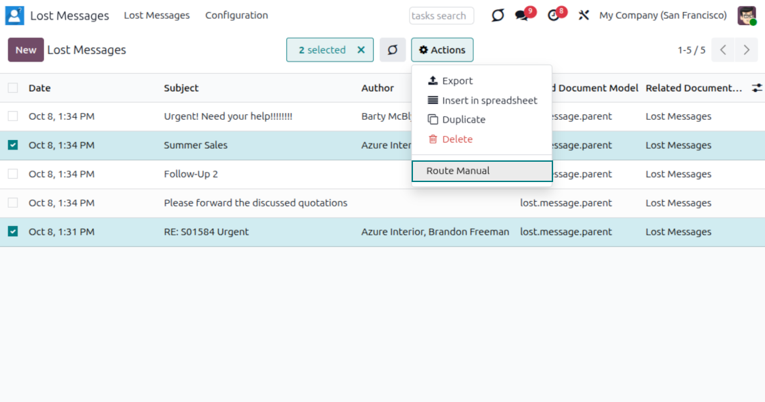Viewport: 765px width, 402px height.
Task: Open the My Company (San Francisco) switcher
Action: (x=663, y=16)
